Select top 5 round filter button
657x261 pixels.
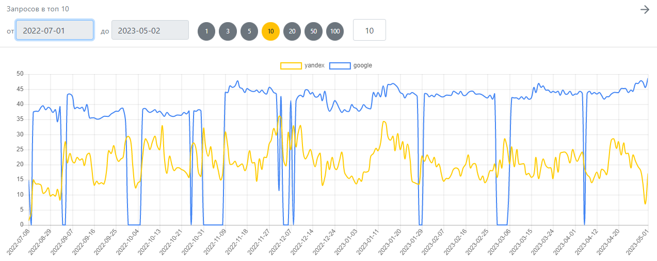click(249, 31)
